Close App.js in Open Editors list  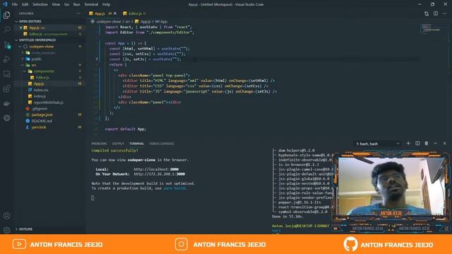point(20,28)
